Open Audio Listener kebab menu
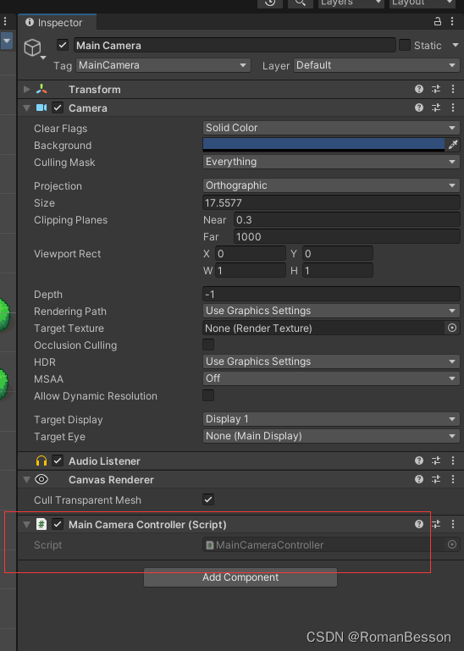Screen dimensions: 464x651 click(453, 461)
